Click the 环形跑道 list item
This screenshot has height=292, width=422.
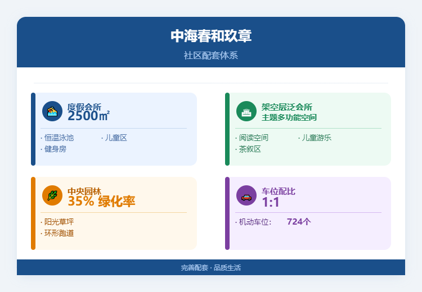point(57,233)
